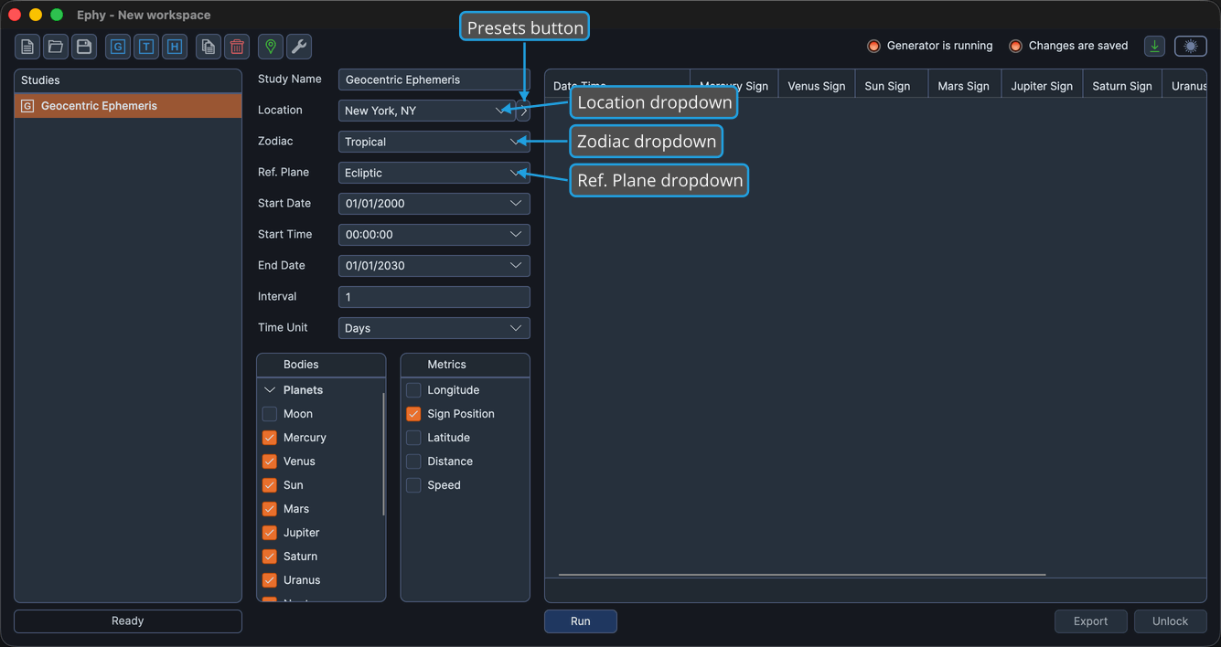Uncheck the Jupiter checkbox
1221x647 pixels.
point(270,533)
